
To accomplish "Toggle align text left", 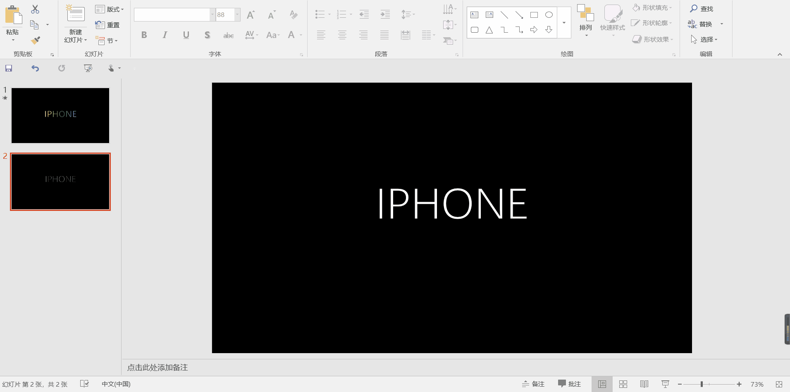I will coord(321,35).
